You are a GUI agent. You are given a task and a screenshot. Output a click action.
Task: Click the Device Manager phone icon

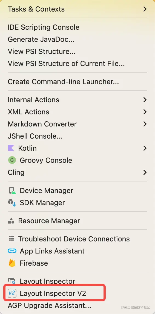click(x=12, y=191)
